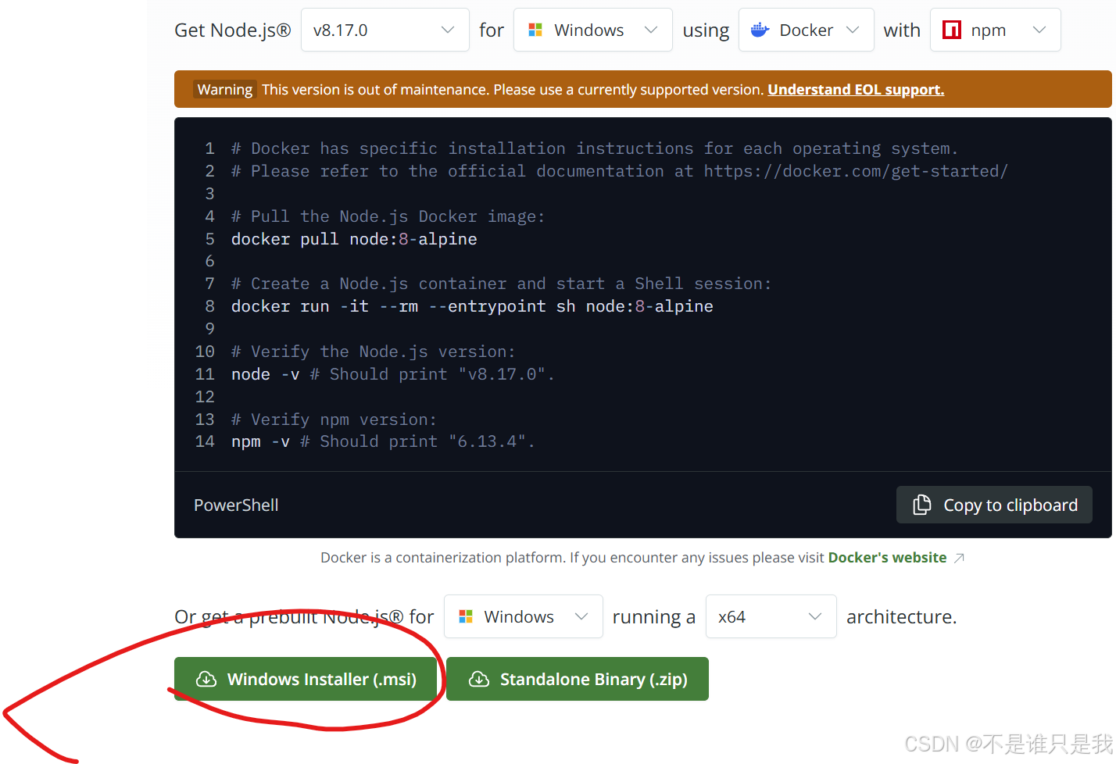Image resolution: width=1116 pixels, height=764 pixels.
Task: Click the 'npm -v' code line
Action: pyautogui.click(x=383, y=441)
